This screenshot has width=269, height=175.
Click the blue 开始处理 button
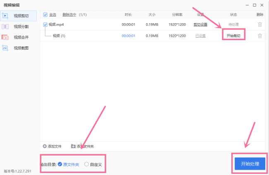[250, 164]
